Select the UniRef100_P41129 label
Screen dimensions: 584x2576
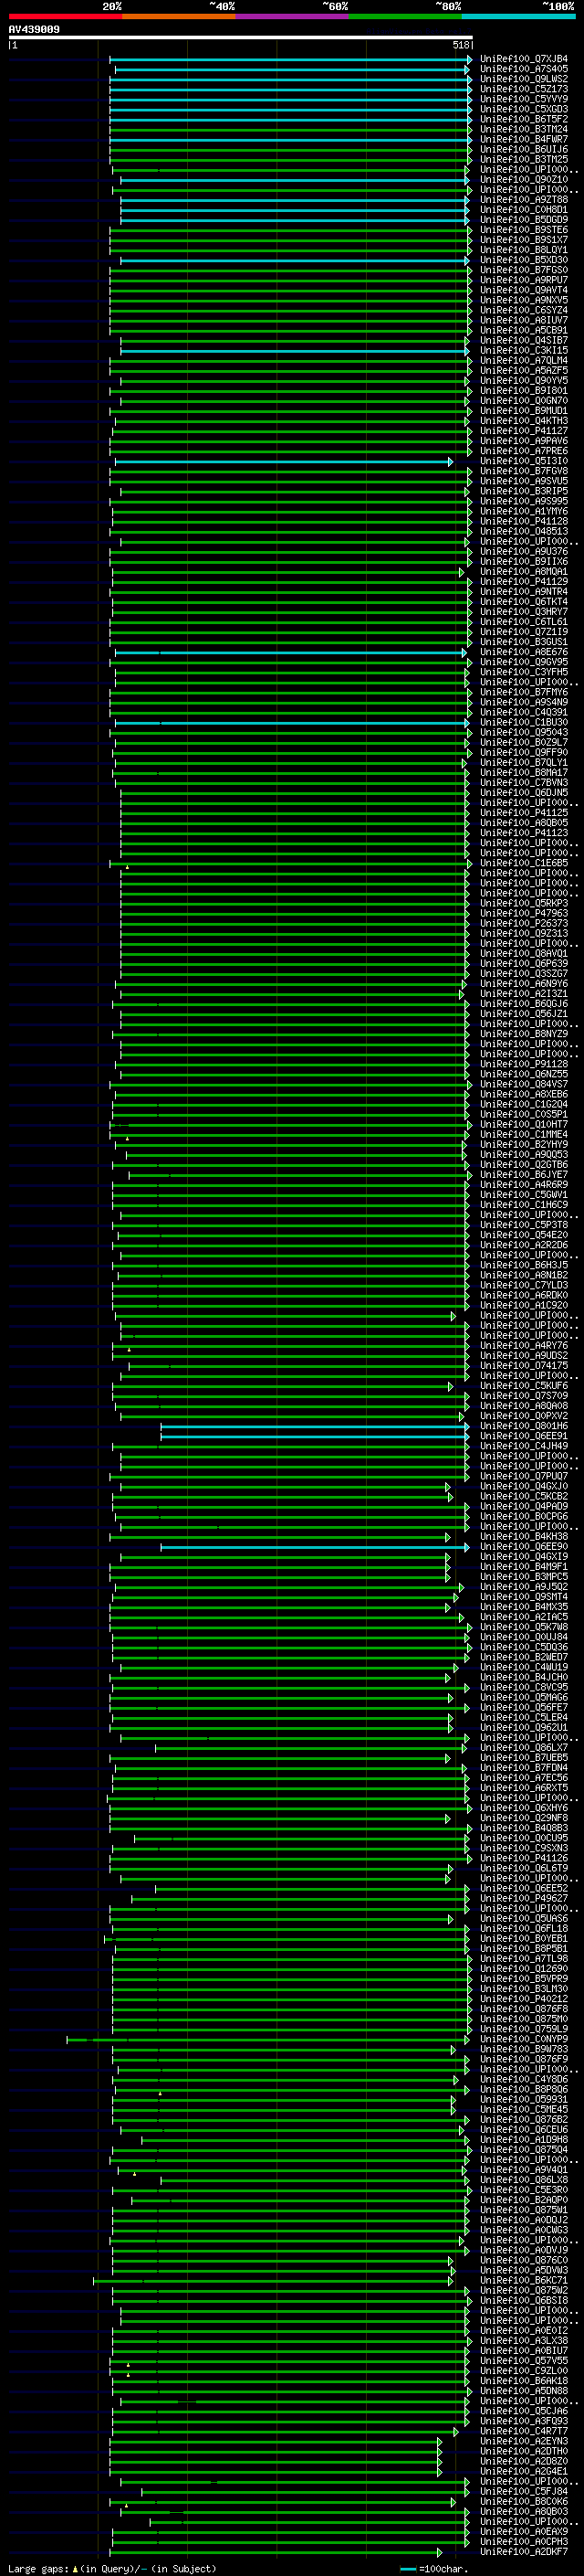tap(524, 582)
